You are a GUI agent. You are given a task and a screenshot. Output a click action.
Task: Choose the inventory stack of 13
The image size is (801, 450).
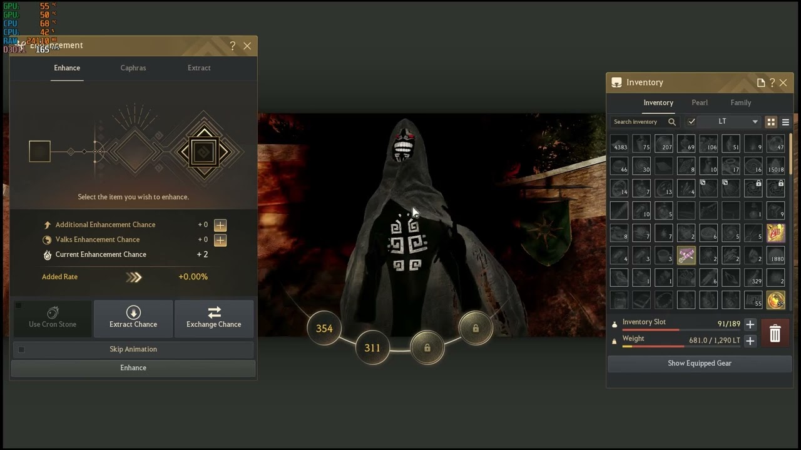coord(664,188)
